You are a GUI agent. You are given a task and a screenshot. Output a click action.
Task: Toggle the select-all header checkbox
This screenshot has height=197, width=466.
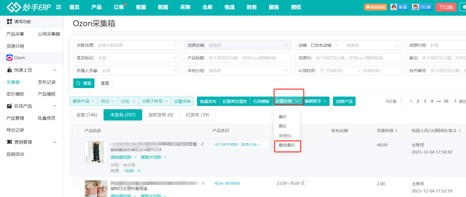[x=75, y=131]
